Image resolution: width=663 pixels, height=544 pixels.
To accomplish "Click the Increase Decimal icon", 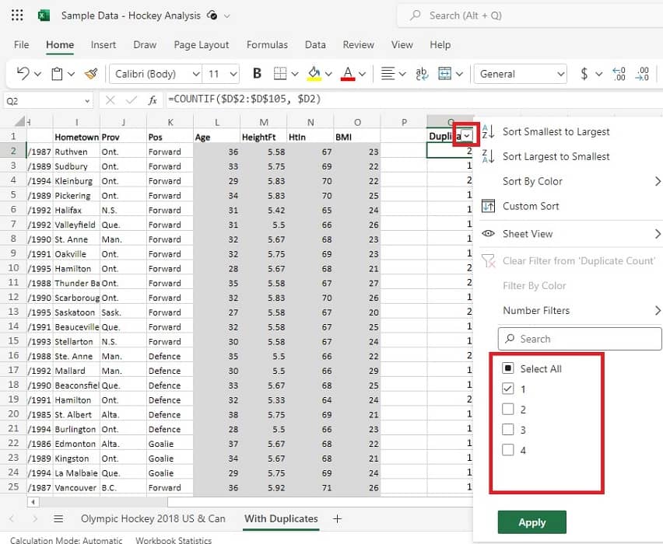I will (618, 73).
